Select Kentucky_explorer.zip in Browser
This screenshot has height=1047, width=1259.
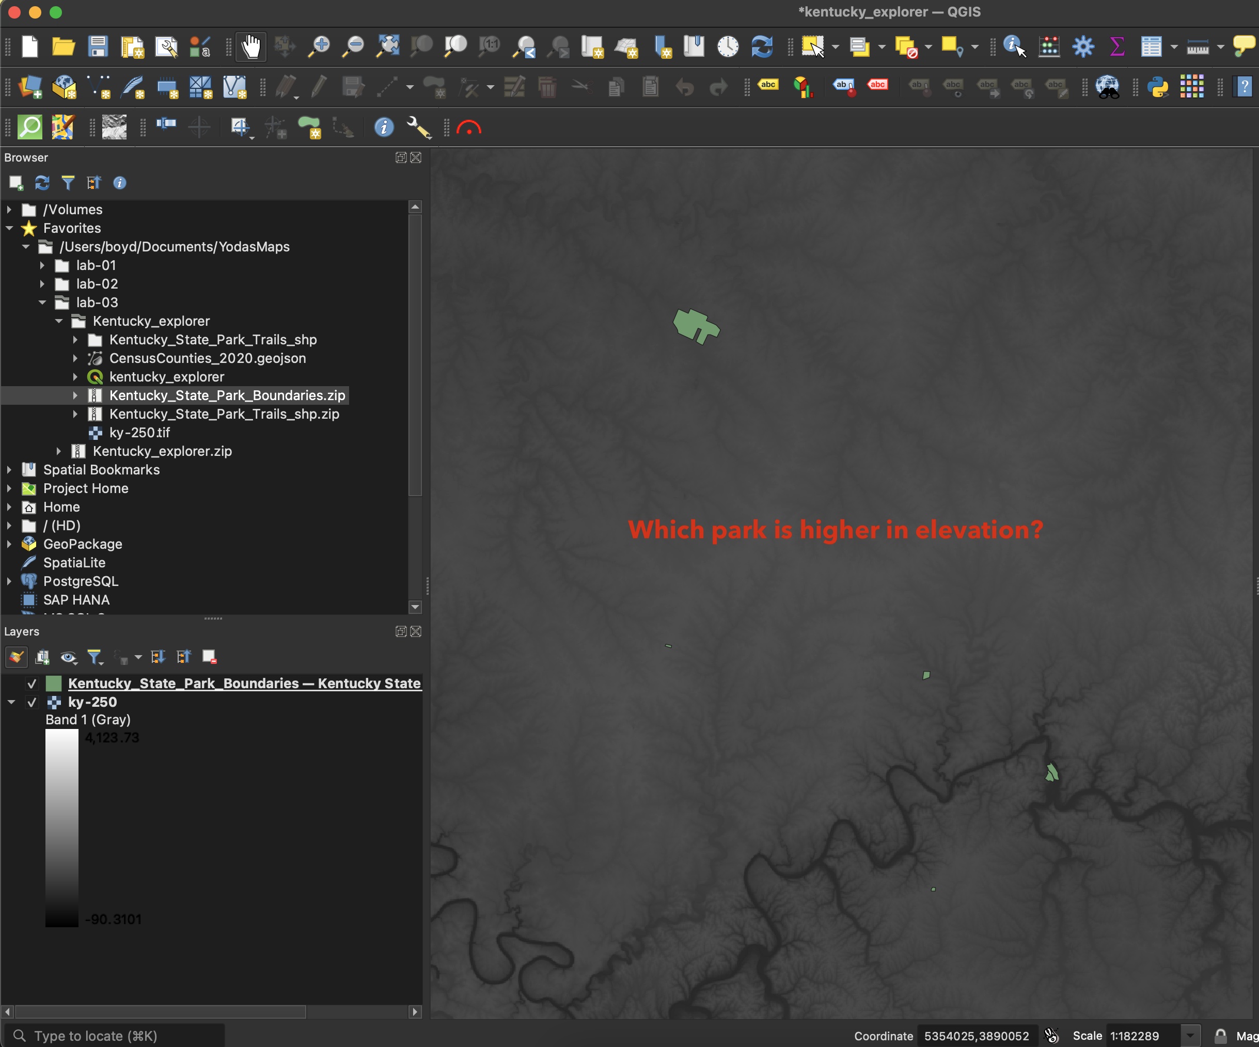pos(162,451)
